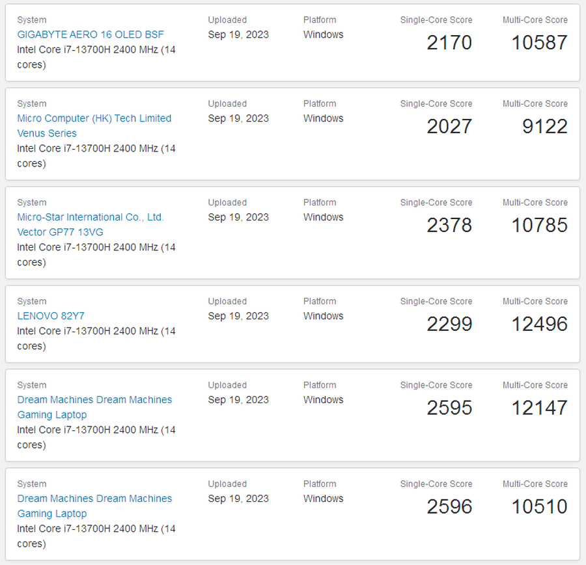This screenshot has width=586, height=565.
Task: Click the upload date in the GIGABYTE AERO card
Action: click(x=238, y=34)
